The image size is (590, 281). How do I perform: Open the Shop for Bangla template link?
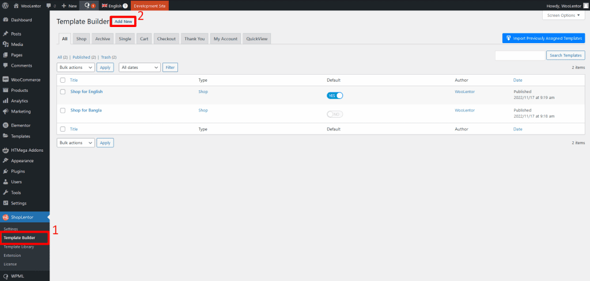[x=86, y=110]
